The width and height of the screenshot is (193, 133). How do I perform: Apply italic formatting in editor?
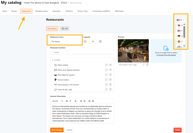click(70, 101)
